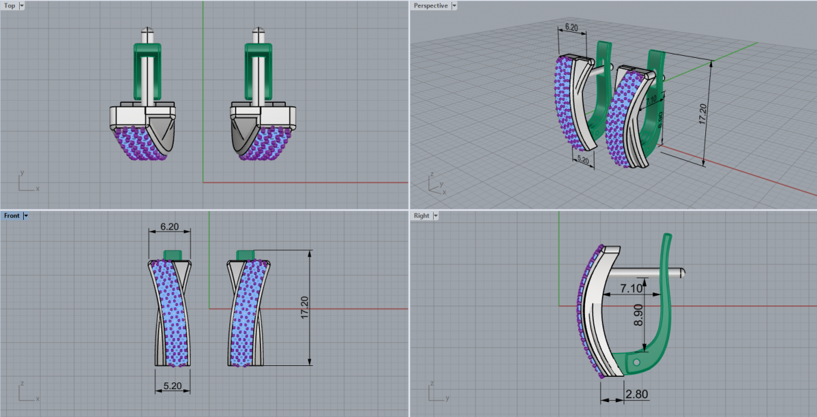
Task: Open the Perspective viewport dropdown arrow
Action: pyautogui.click(x=454, y=5)
